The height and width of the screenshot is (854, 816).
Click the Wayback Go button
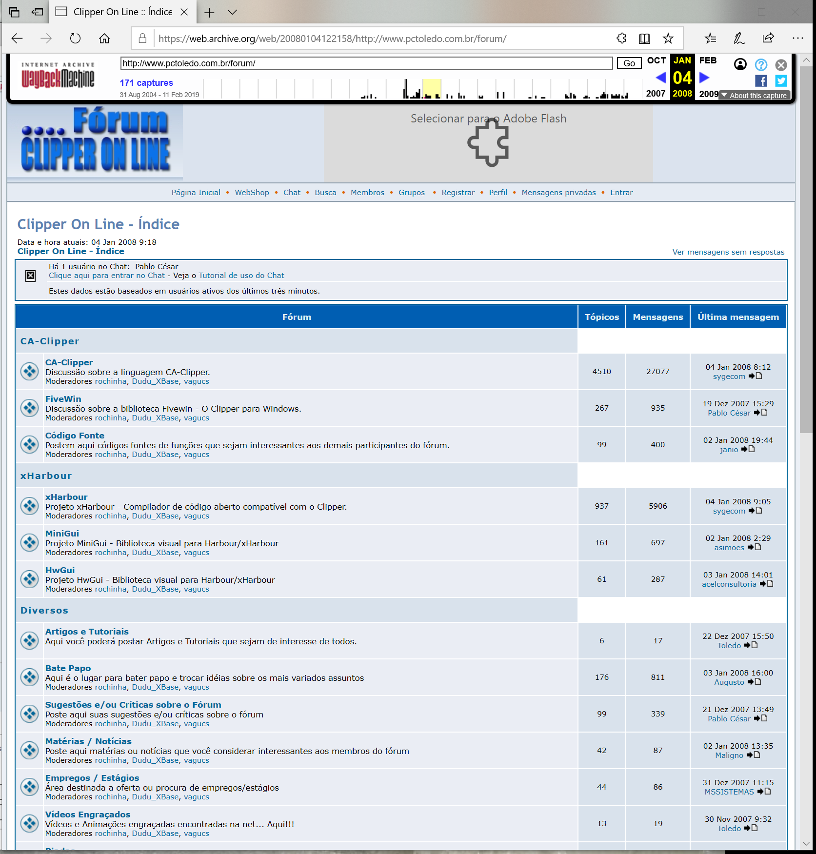629,63
